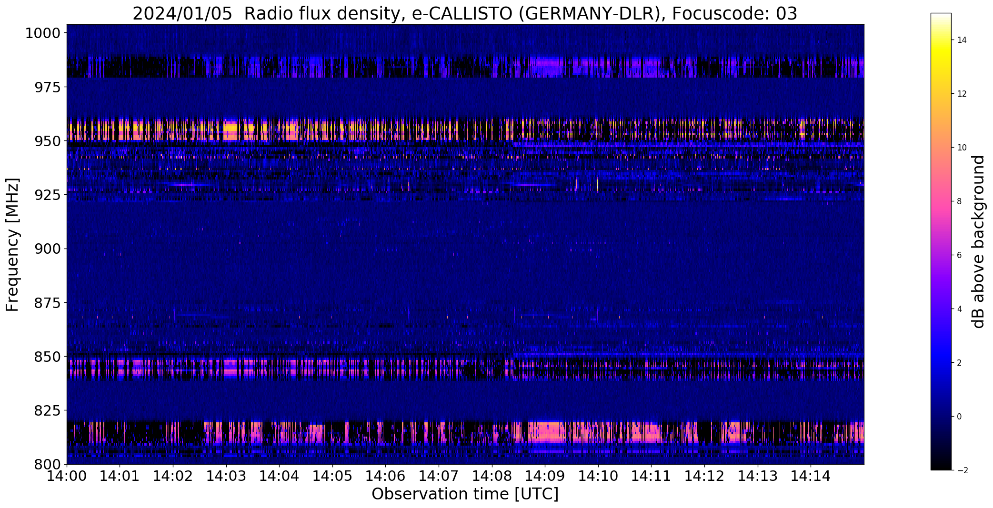
Task: Click the 14:00 time tick label
Action: [x=67, y=476]
